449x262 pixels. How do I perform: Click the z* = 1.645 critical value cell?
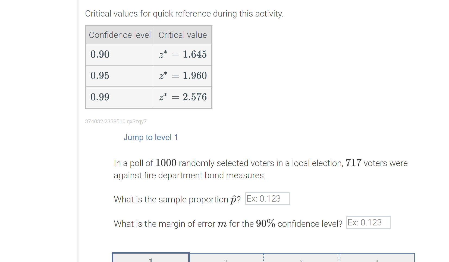click(x=183, y=54)
